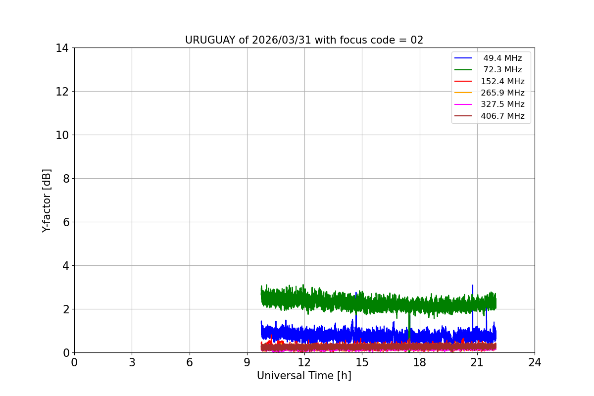Click the Universal Time [h] axis label

[304, 376]
